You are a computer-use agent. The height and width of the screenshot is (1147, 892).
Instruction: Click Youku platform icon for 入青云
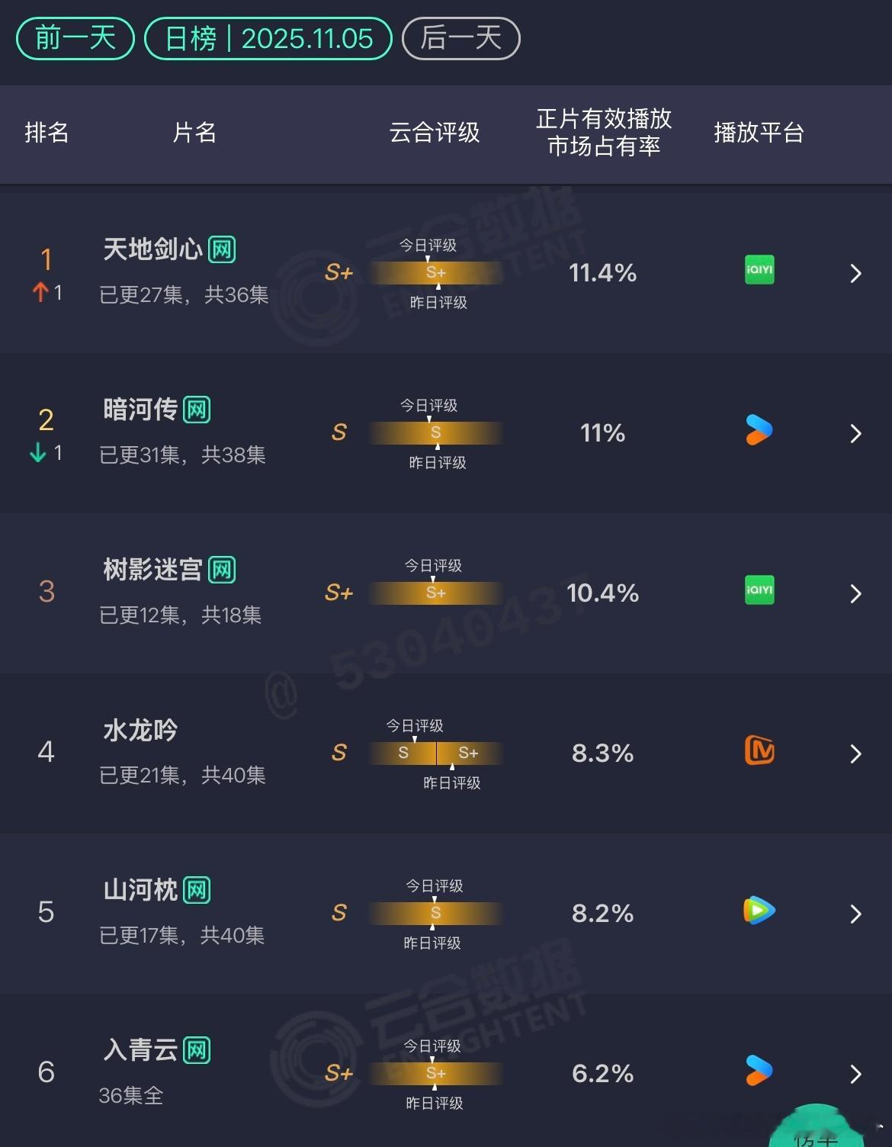click(759, 1071)
